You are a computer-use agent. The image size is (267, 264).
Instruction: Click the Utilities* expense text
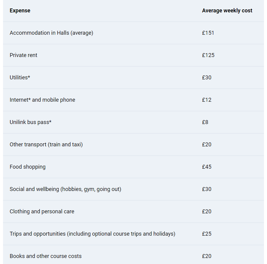click(20, 78)
